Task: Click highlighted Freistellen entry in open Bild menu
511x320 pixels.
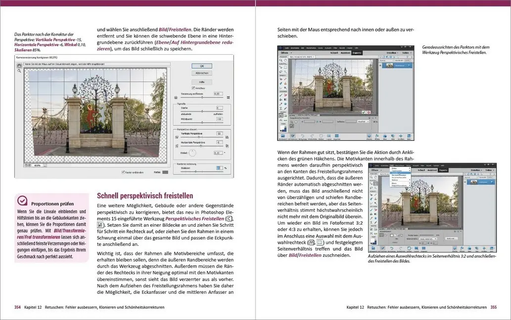Action: point(400,173)
